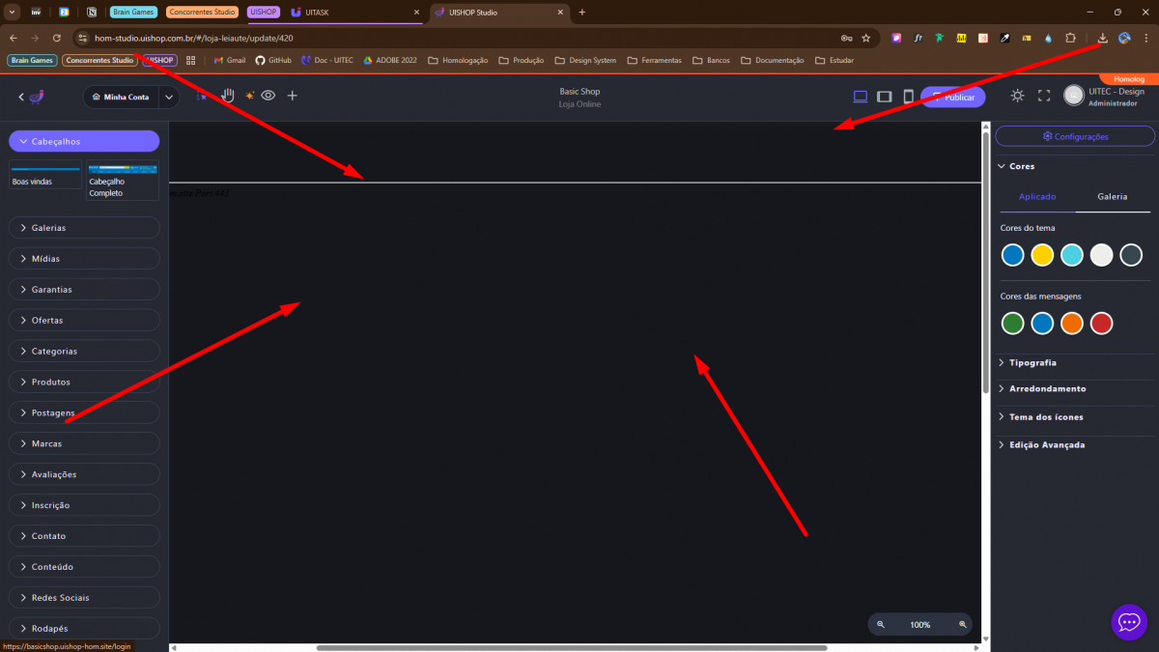Open the Minha Conta dropdown
This screenshot has height=652, width=1159.
pos(169,97)
